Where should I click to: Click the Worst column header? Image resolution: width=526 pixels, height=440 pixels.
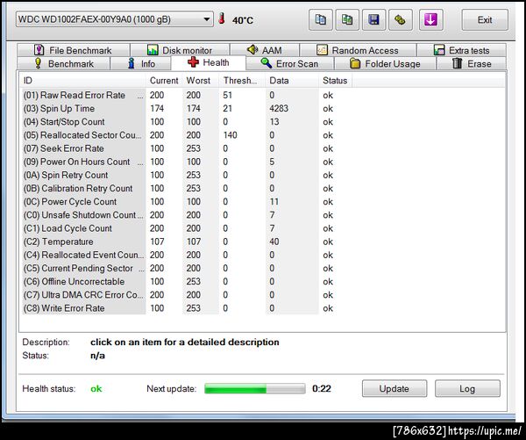click(201, 81)
